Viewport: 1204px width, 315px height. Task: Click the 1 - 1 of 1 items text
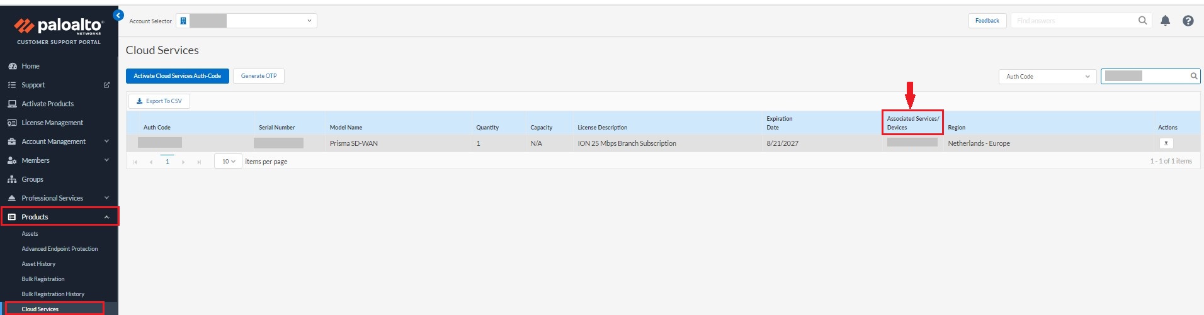(1171, 161)
